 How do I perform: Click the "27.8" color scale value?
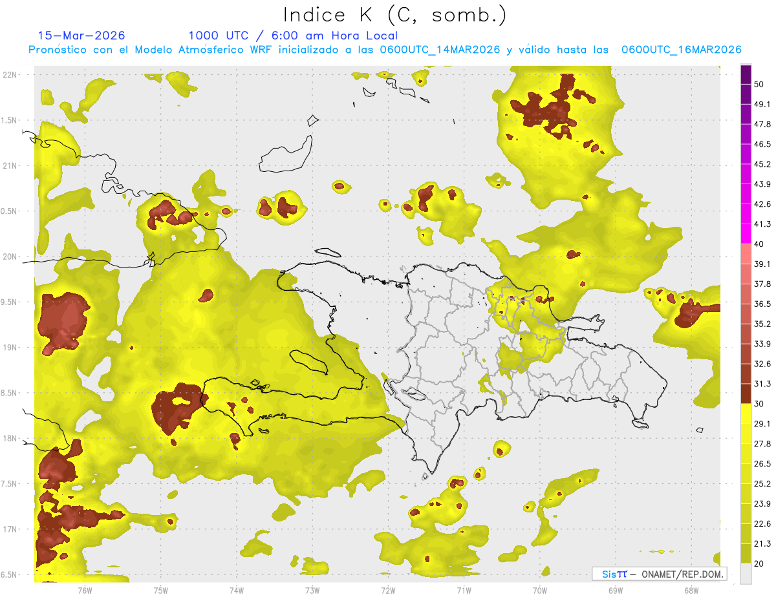pyautogui.click(x=763, y=444)
